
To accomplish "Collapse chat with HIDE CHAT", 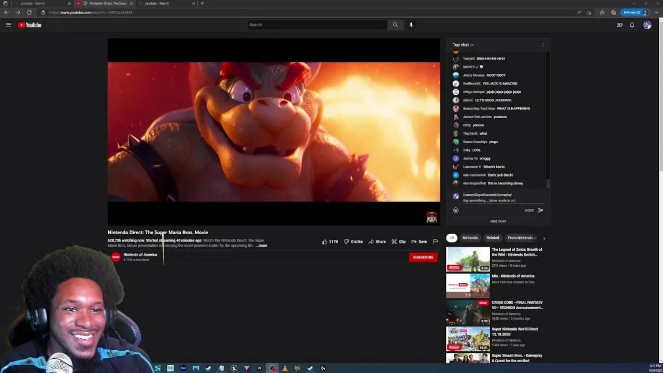I will [498, 222].
